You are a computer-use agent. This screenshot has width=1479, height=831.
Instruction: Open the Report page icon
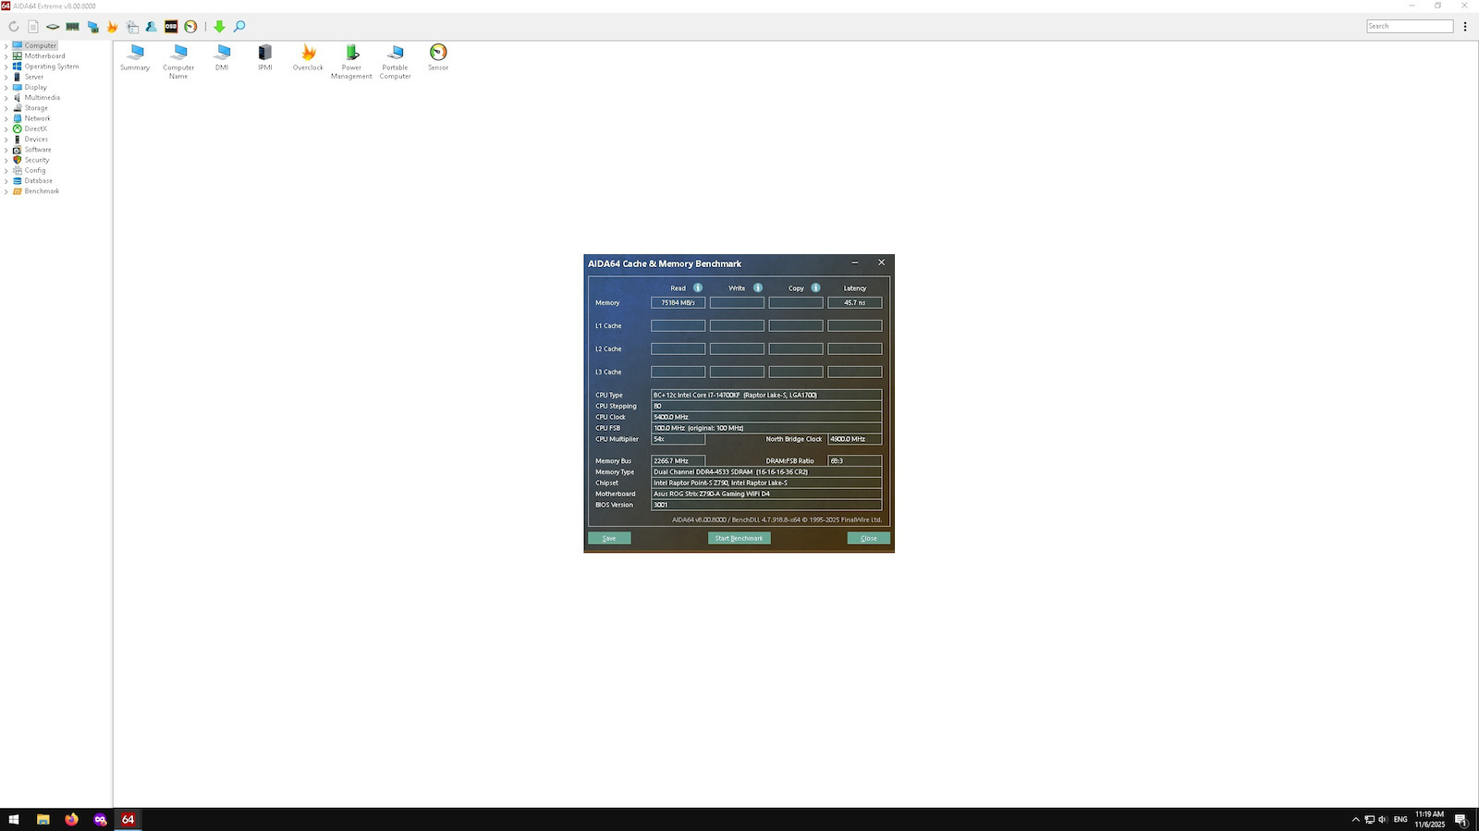click(33, 27)
